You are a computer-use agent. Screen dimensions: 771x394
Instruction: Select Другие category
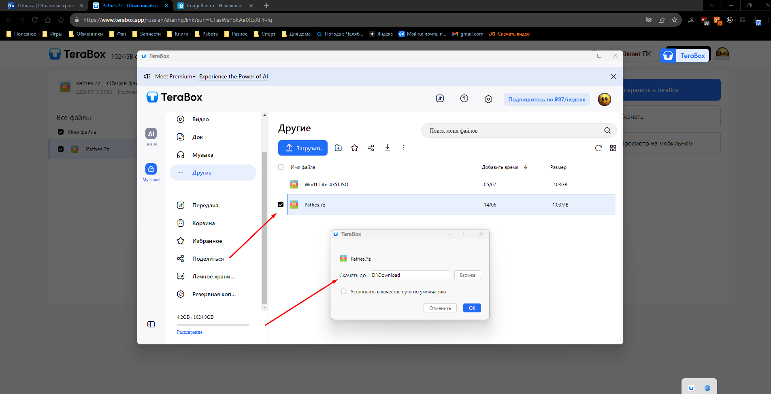[213, 173]
